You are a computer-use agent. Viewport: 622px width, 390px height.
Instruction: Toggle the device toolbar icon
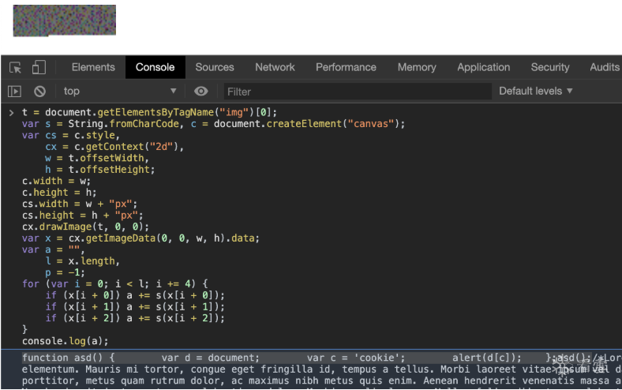tap(39, 67)
